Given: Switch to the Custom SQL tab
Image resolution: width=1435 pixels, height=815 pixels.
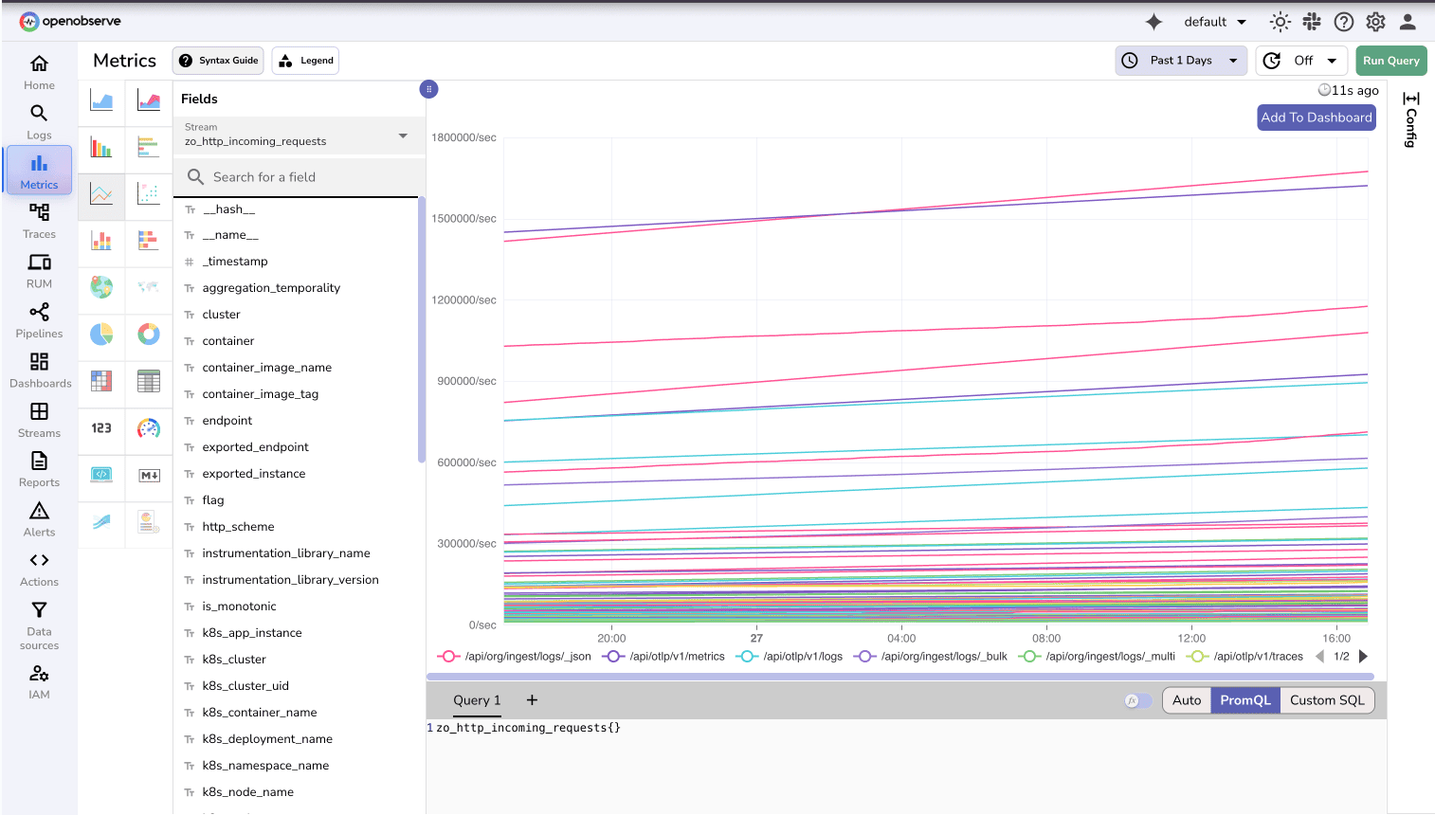Looking at the screenshot, I should (x=1327, y=699).
